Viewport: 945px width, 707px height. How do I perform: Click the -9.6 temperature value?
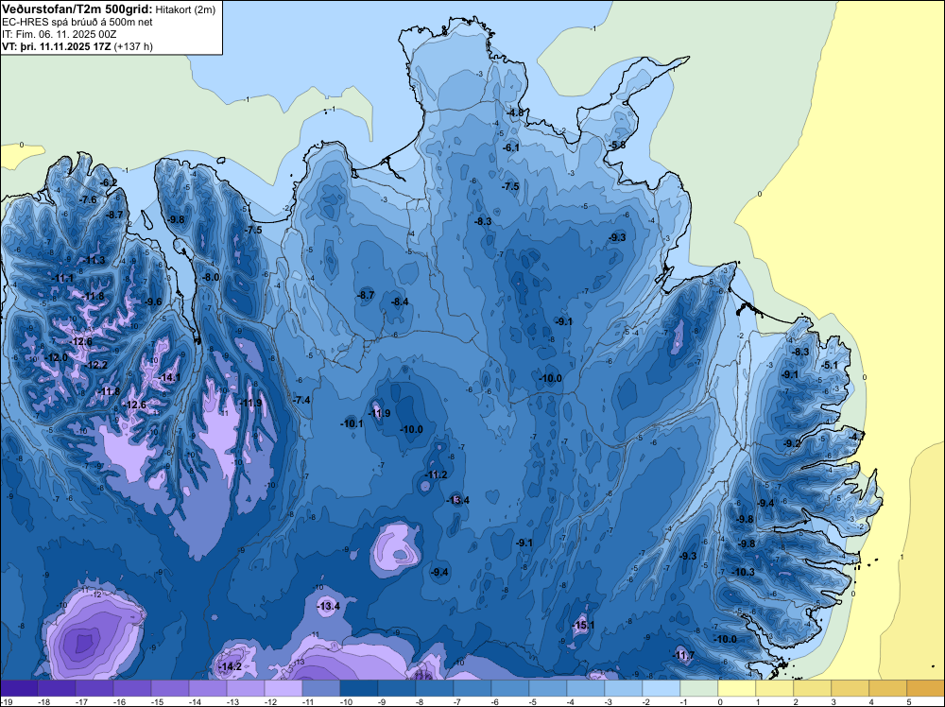point(154,302)
